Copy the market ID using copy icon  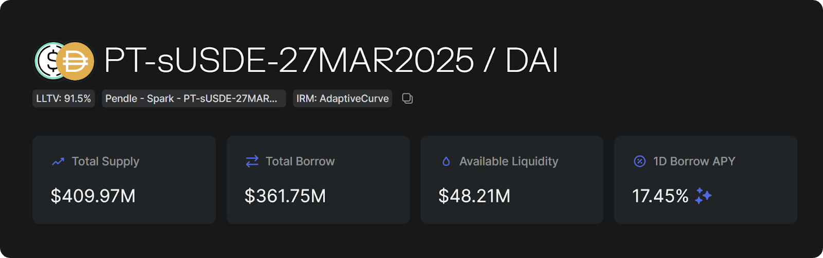(407, 99)
